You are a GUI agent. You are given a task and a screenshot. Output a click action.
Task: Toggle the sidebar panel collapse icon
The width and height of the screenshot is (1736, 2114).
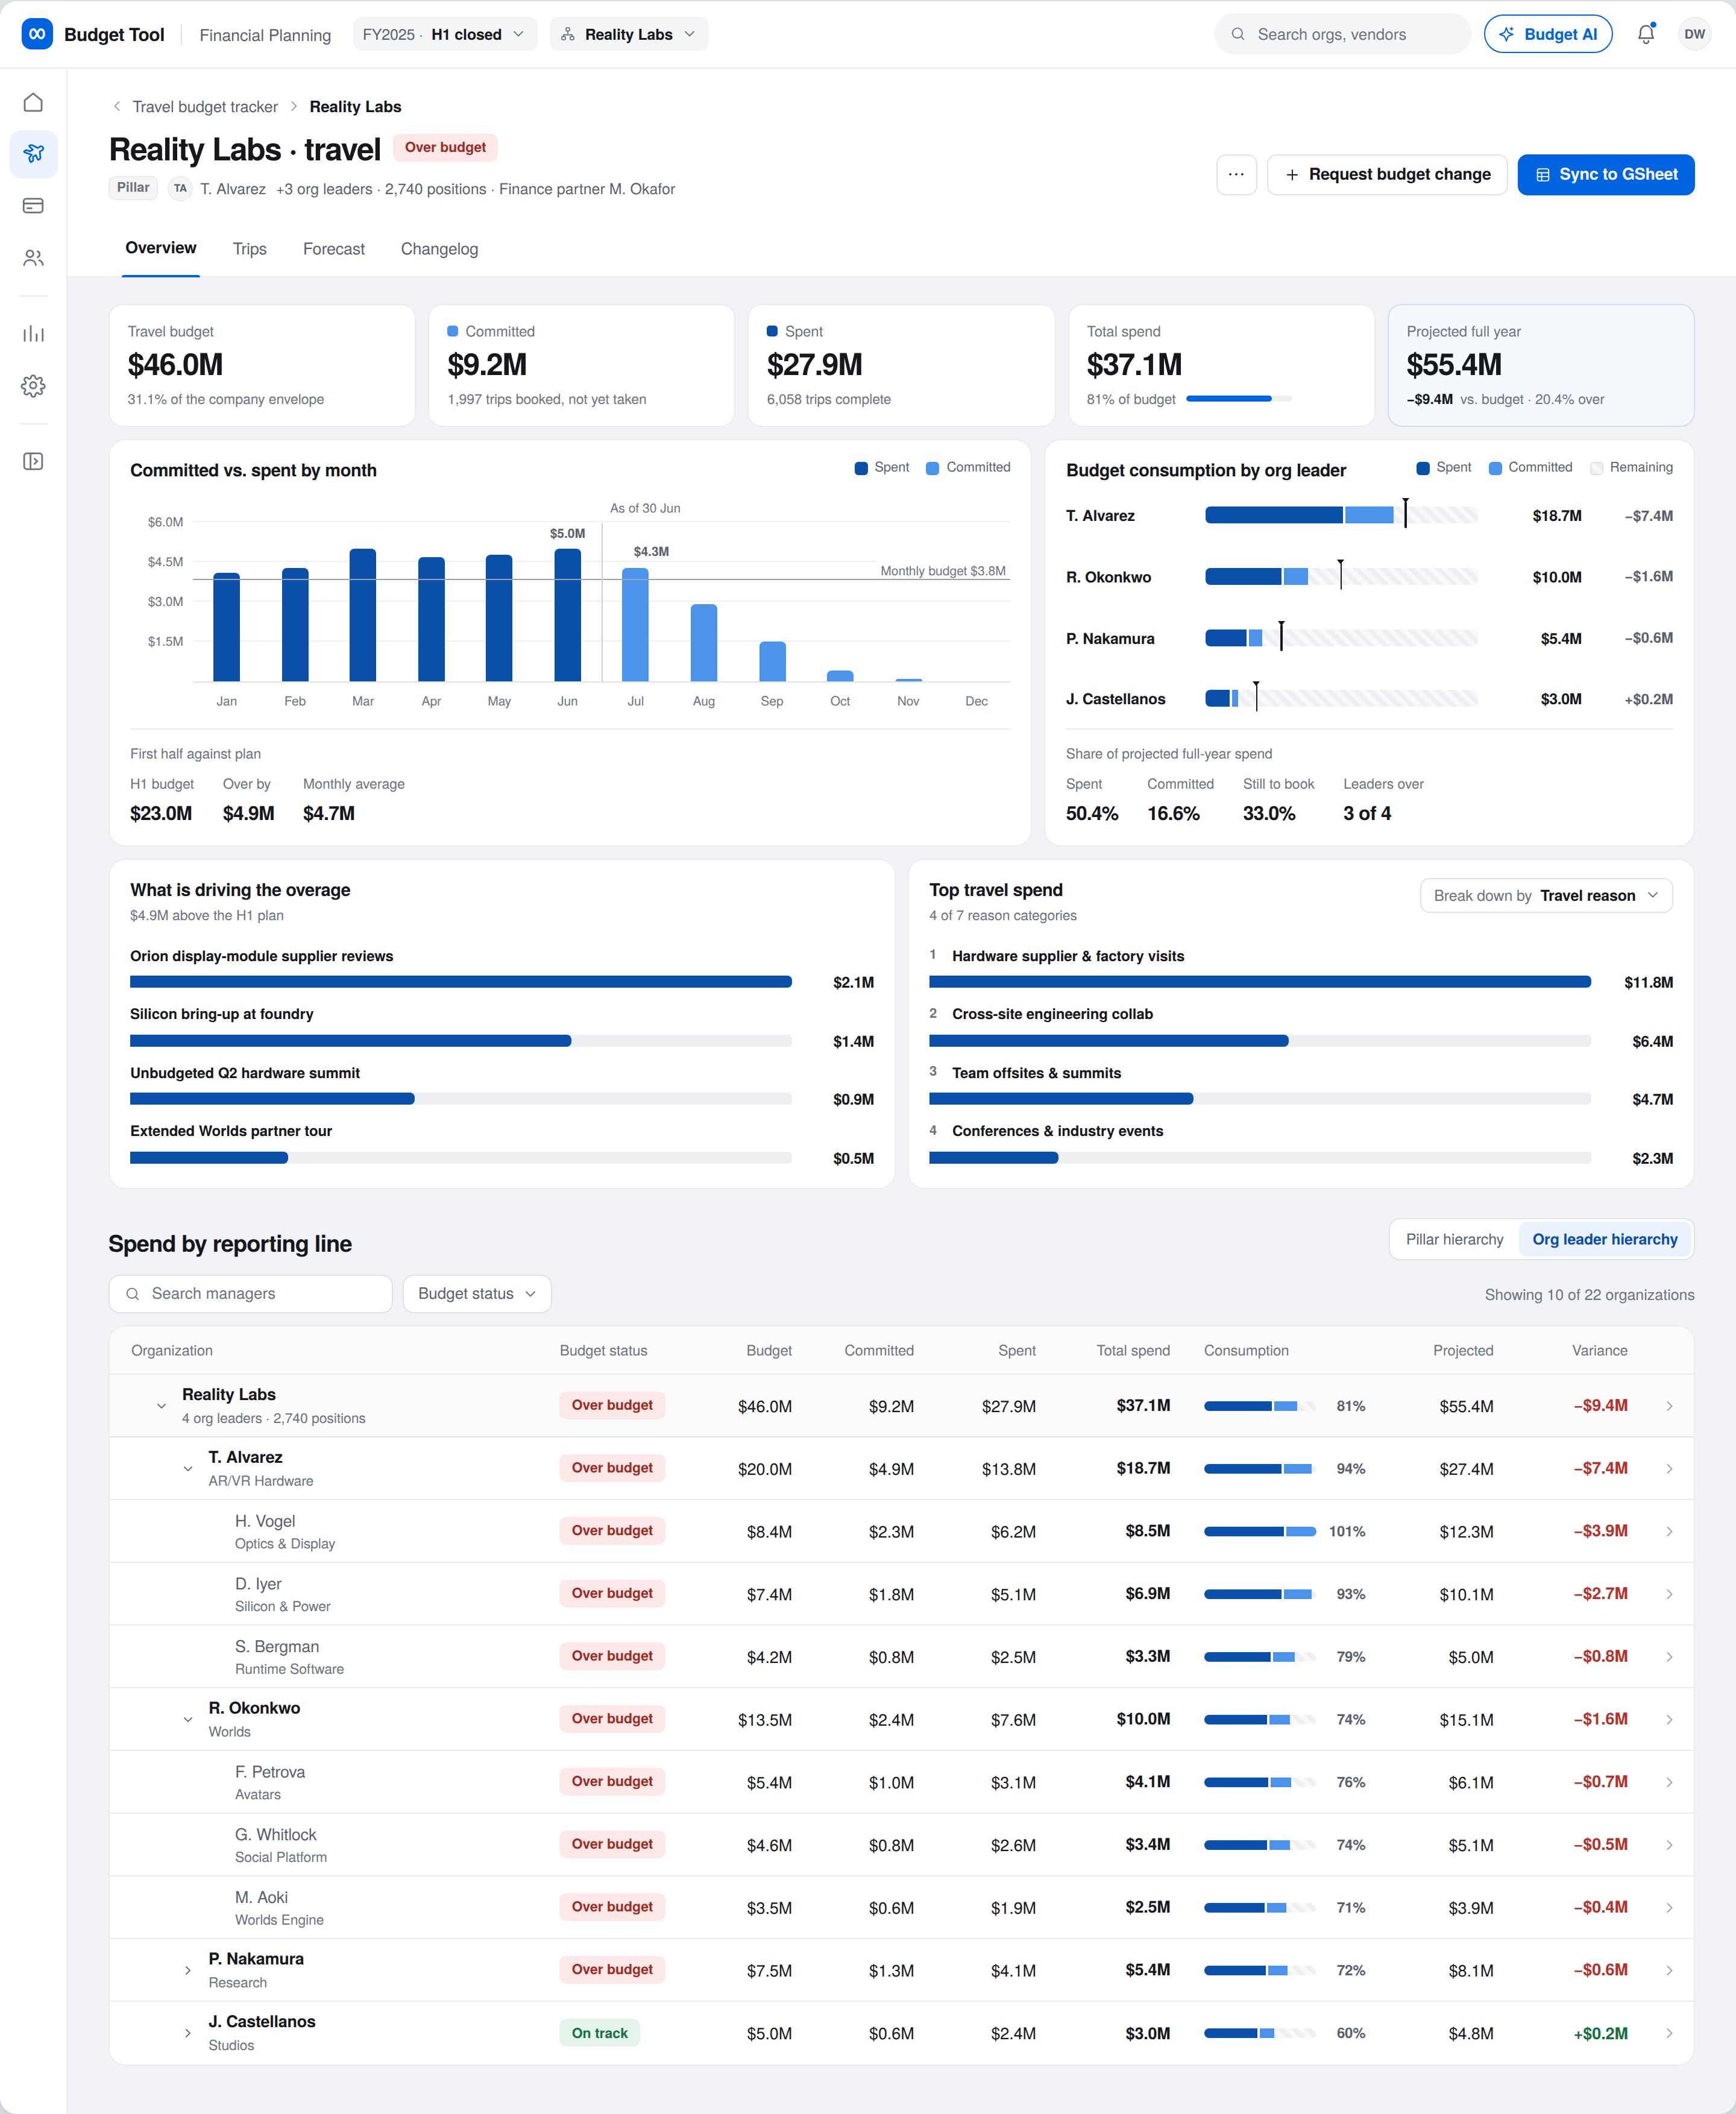point(33,461)
